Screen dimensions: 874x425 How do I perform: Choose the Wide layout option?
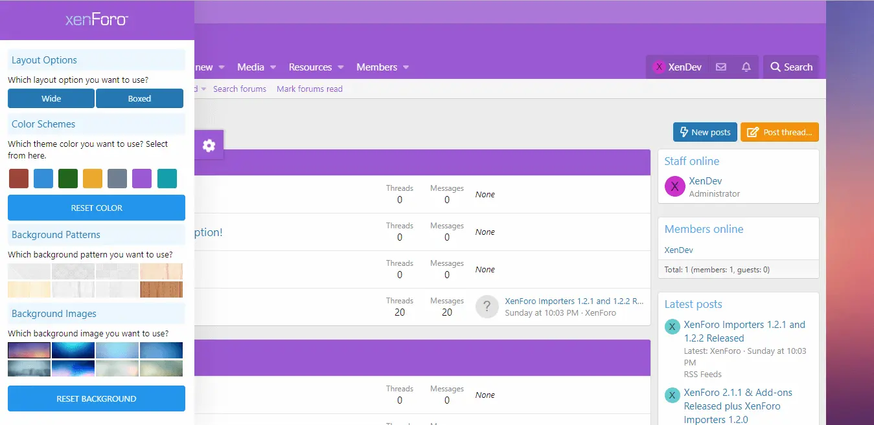point(51,98)
